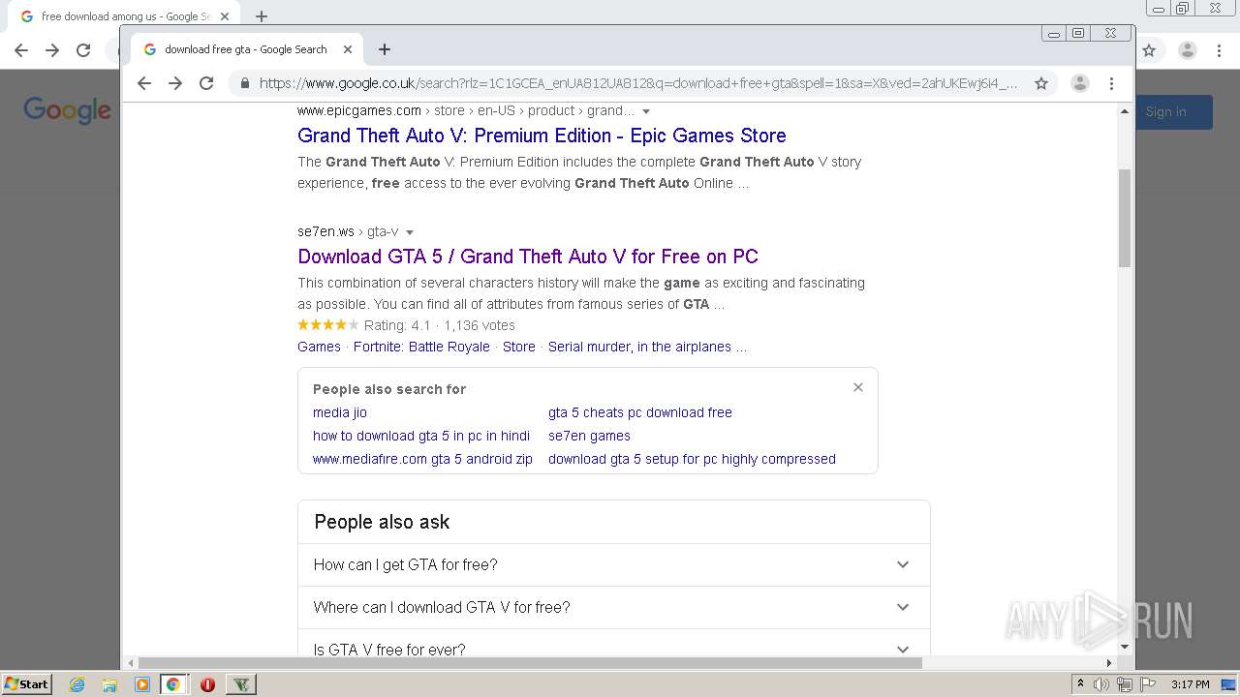This screenshot has height=697, width=1240.
Task: Expand the se7en.ws result options arrow
Action: point(410,232)
